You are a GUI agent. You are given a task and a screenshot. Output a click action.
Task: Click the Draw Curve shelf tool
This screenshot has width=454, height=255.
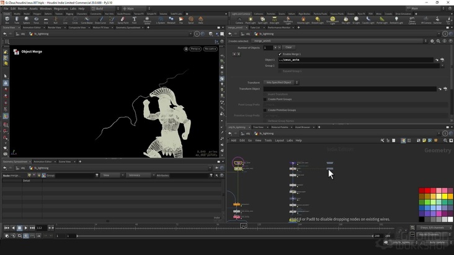click(102, 20)
